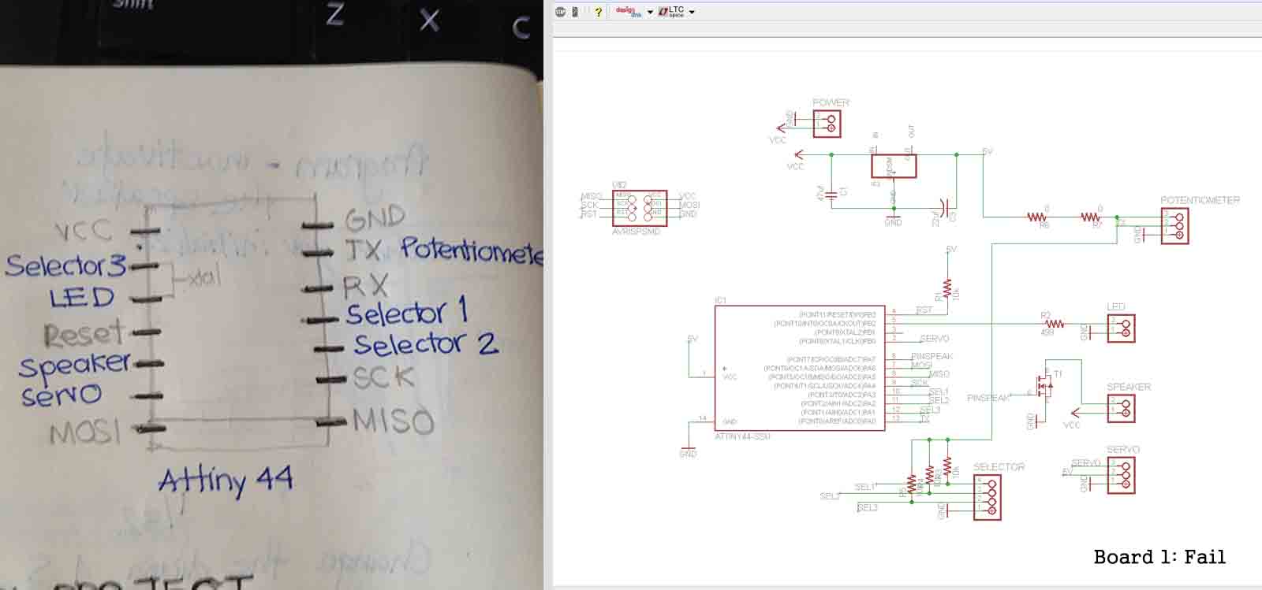Select the SPEAKER connector symbol
1262x590 pixels.
pos(1122,408)
